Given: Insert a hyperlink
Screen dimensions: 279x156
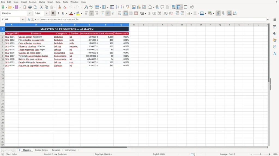Looking at the screenshot, I should tap(157, 7).
